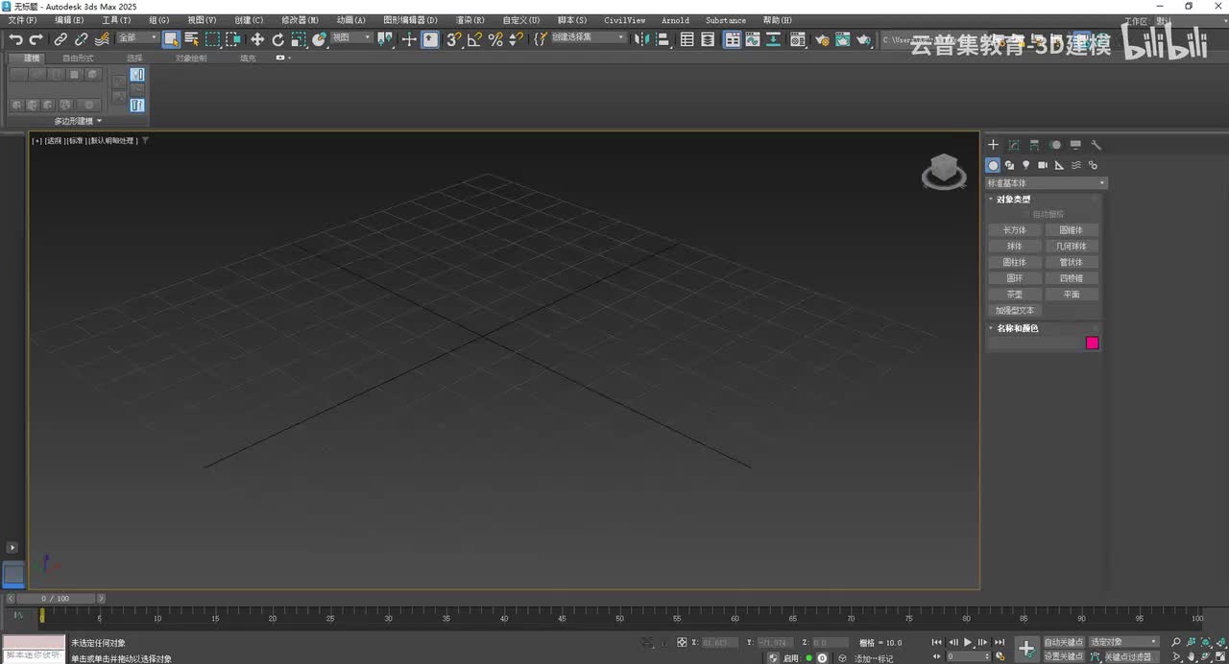Screen dimensions: 1229x664
Task: Click the 茶壶 (Teapot) button
Action: [x=1015, y=295]
